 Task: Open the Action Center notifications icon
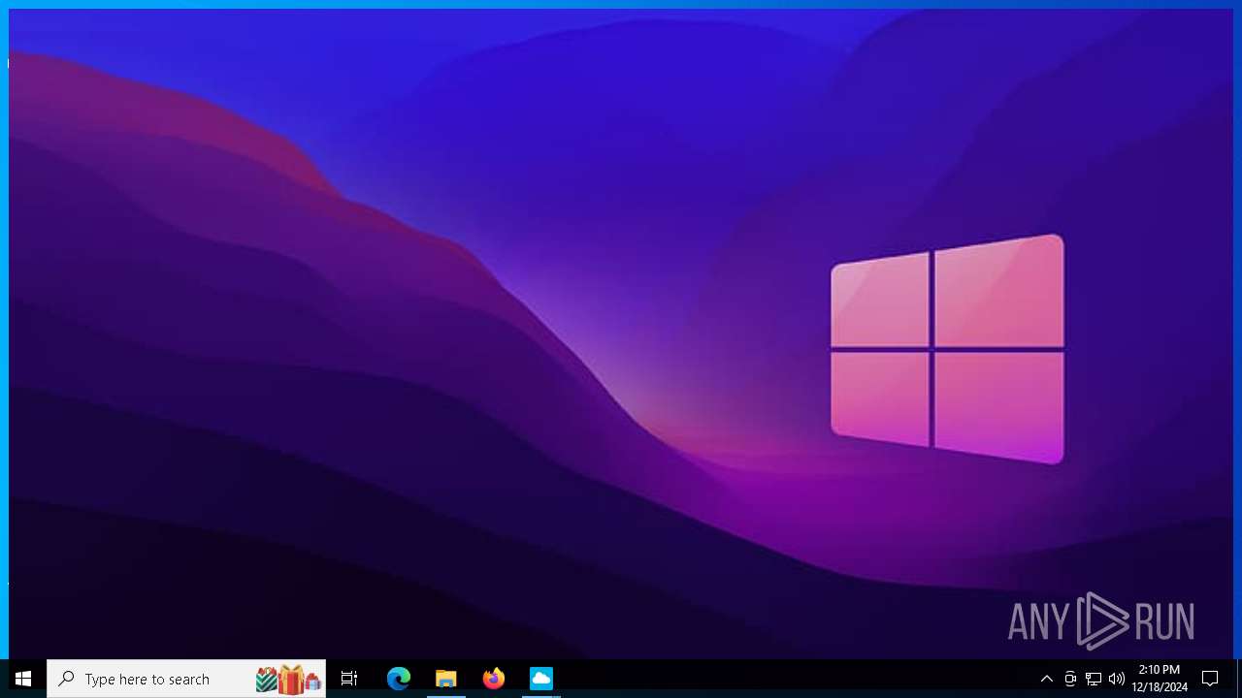click(x=1210, y=679)
